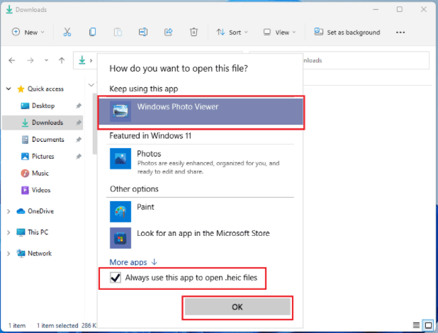Click the Delete trash icon in toolbar
This screenshot has height=333, width=438.
(x=193, y=32)
